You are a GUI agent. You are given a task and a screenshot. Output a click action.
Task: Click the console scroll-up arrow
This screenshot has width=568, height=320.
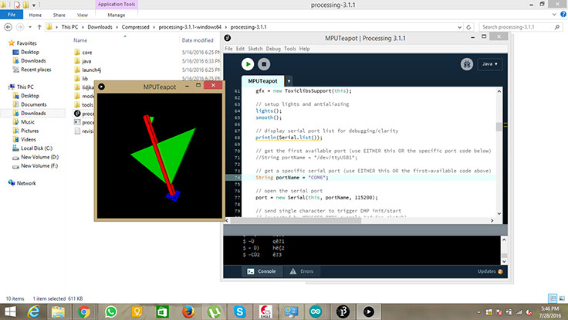(x=504, y=240)
